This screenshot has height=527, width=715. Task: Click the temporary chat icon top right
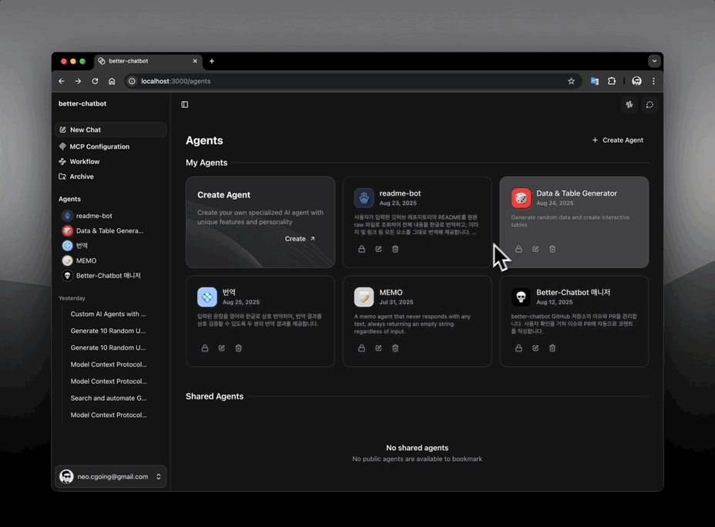tap(650, 105)
